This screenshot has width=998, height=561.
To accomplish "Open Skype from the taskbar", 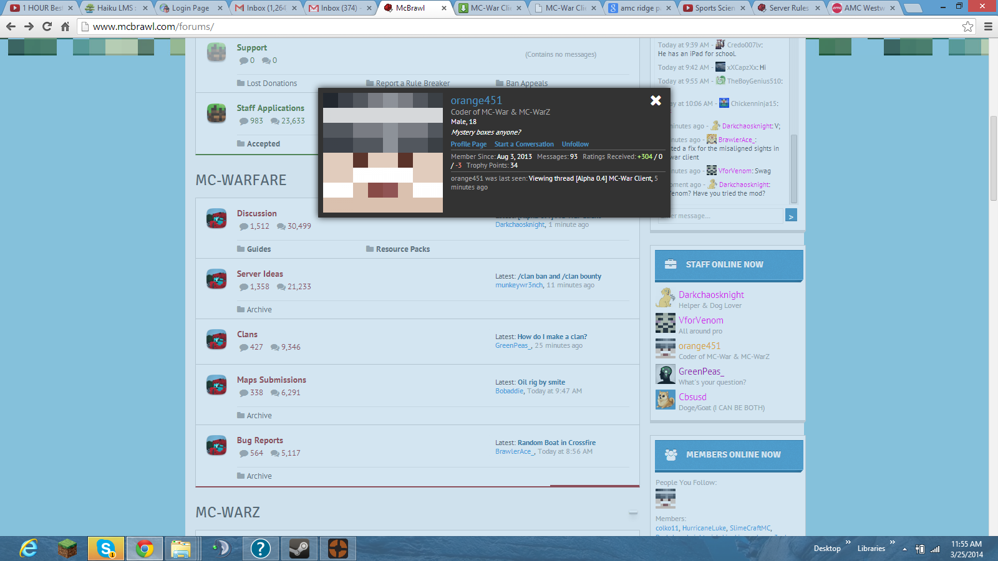I will click(106, 549).
